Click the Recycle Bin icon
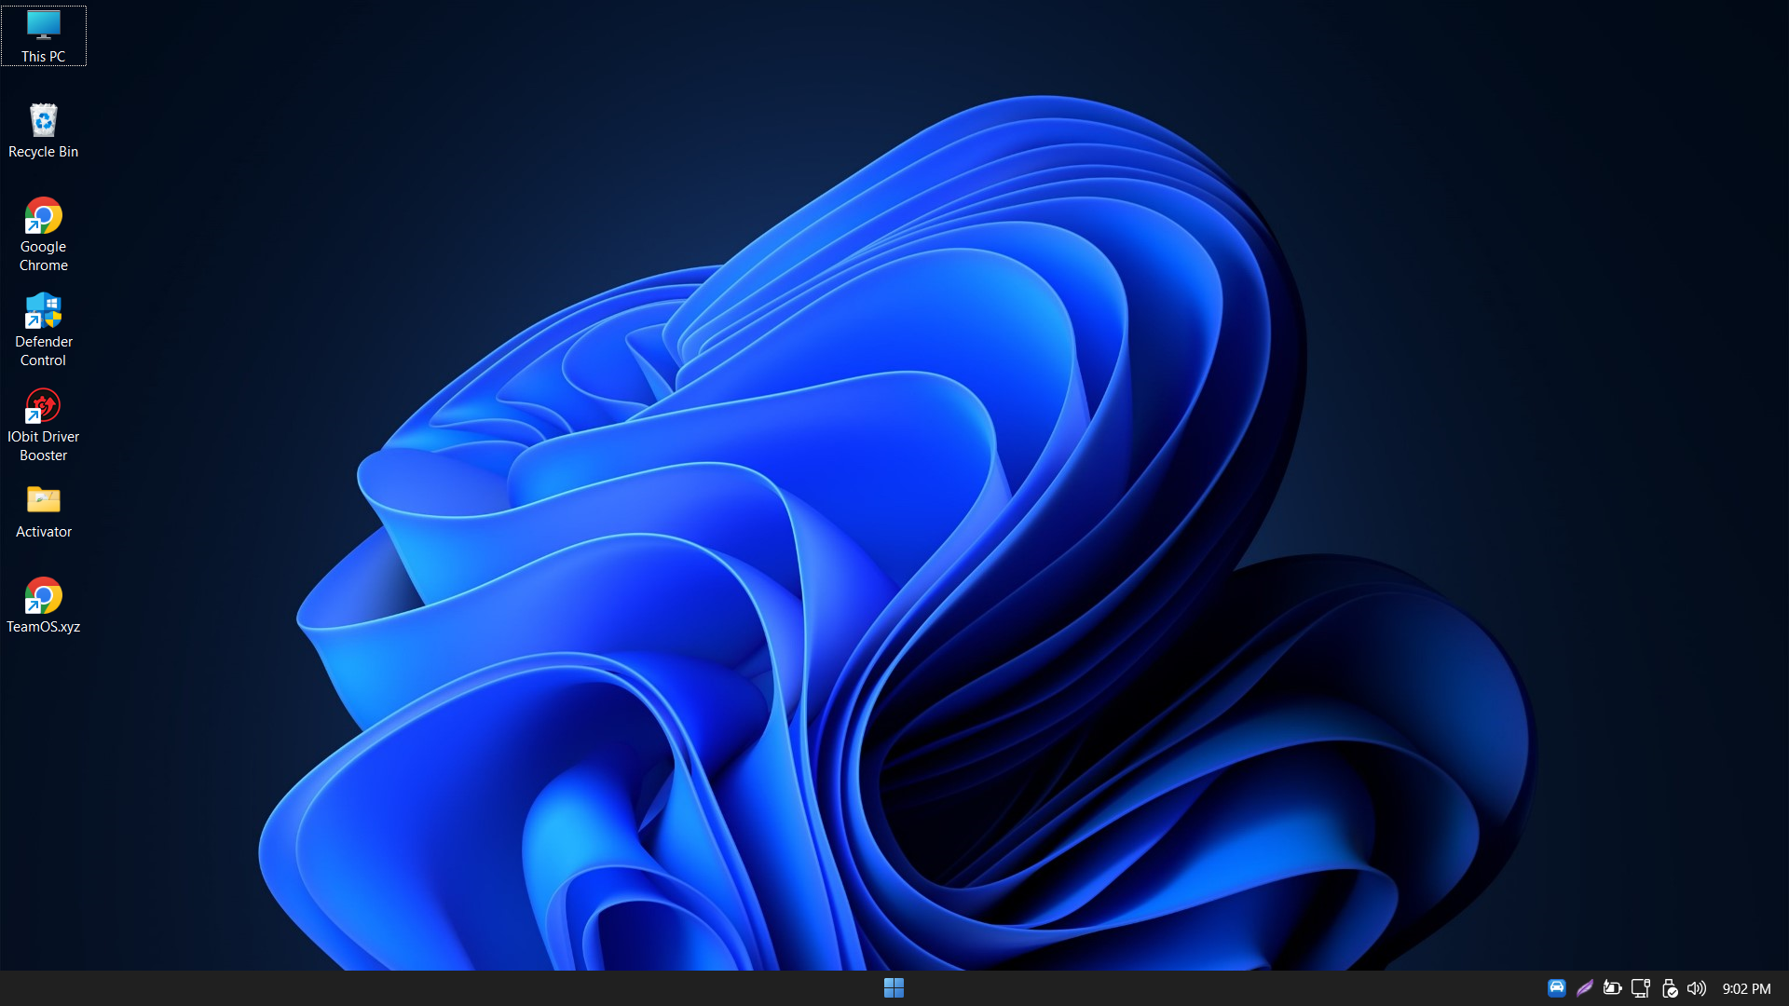This screenshot has height=1006, width=1789. coord(43,121)
